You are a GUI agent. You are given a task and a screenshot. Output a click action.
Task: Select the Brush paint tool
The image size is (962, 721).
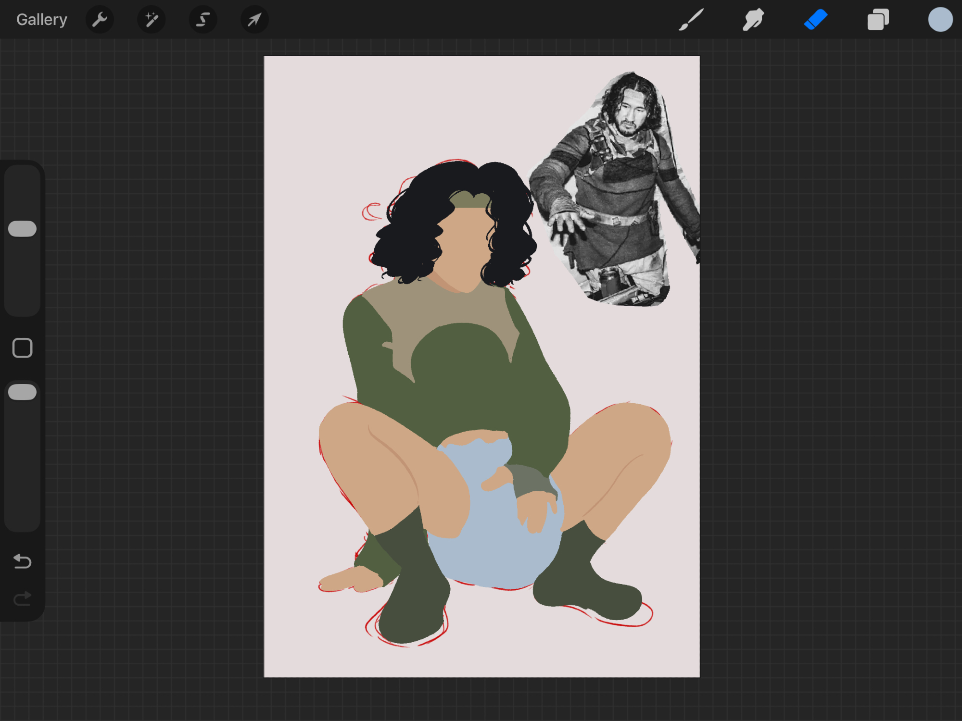pos(691,20)
